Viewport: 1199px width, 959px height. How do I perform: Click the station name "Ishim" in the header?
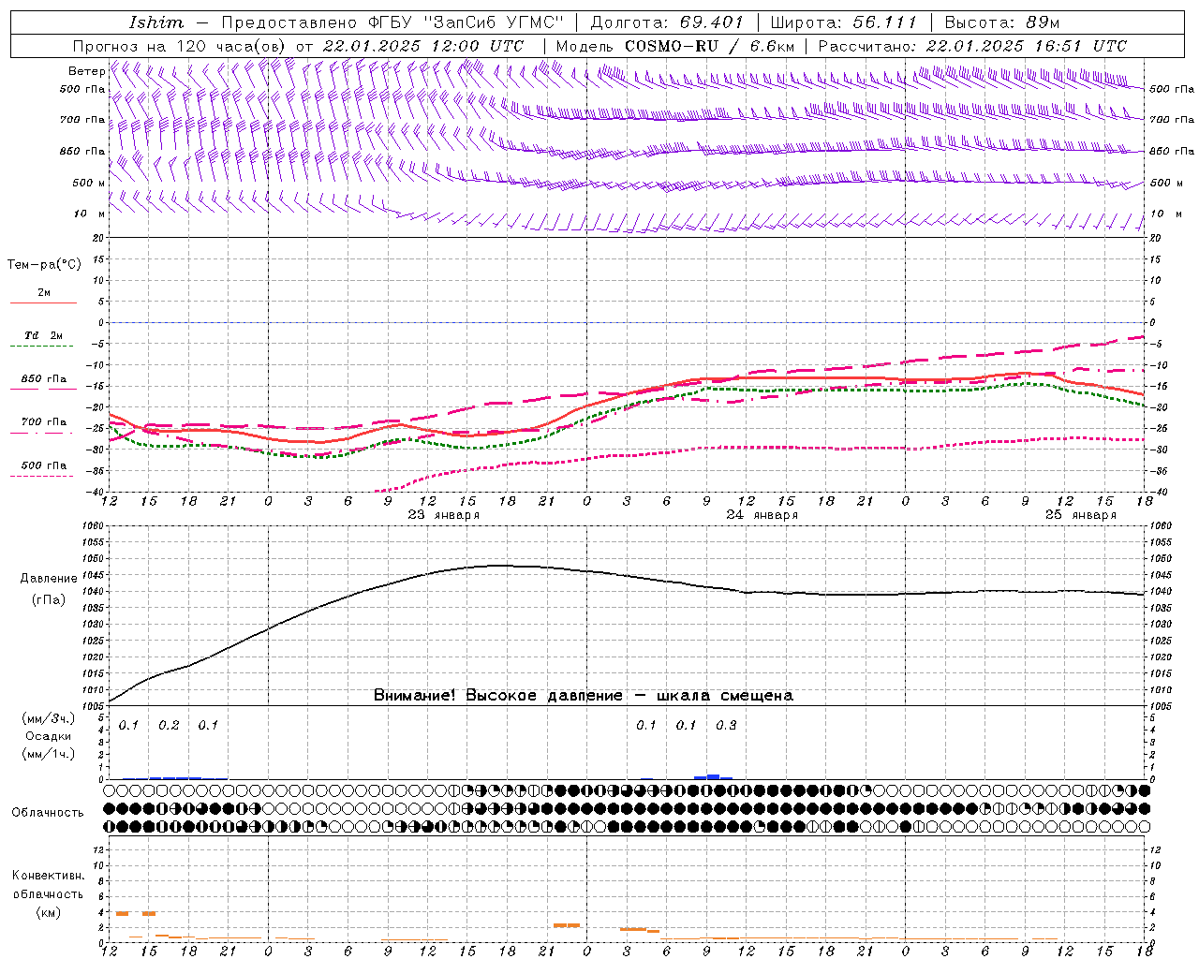click(156, 22)
